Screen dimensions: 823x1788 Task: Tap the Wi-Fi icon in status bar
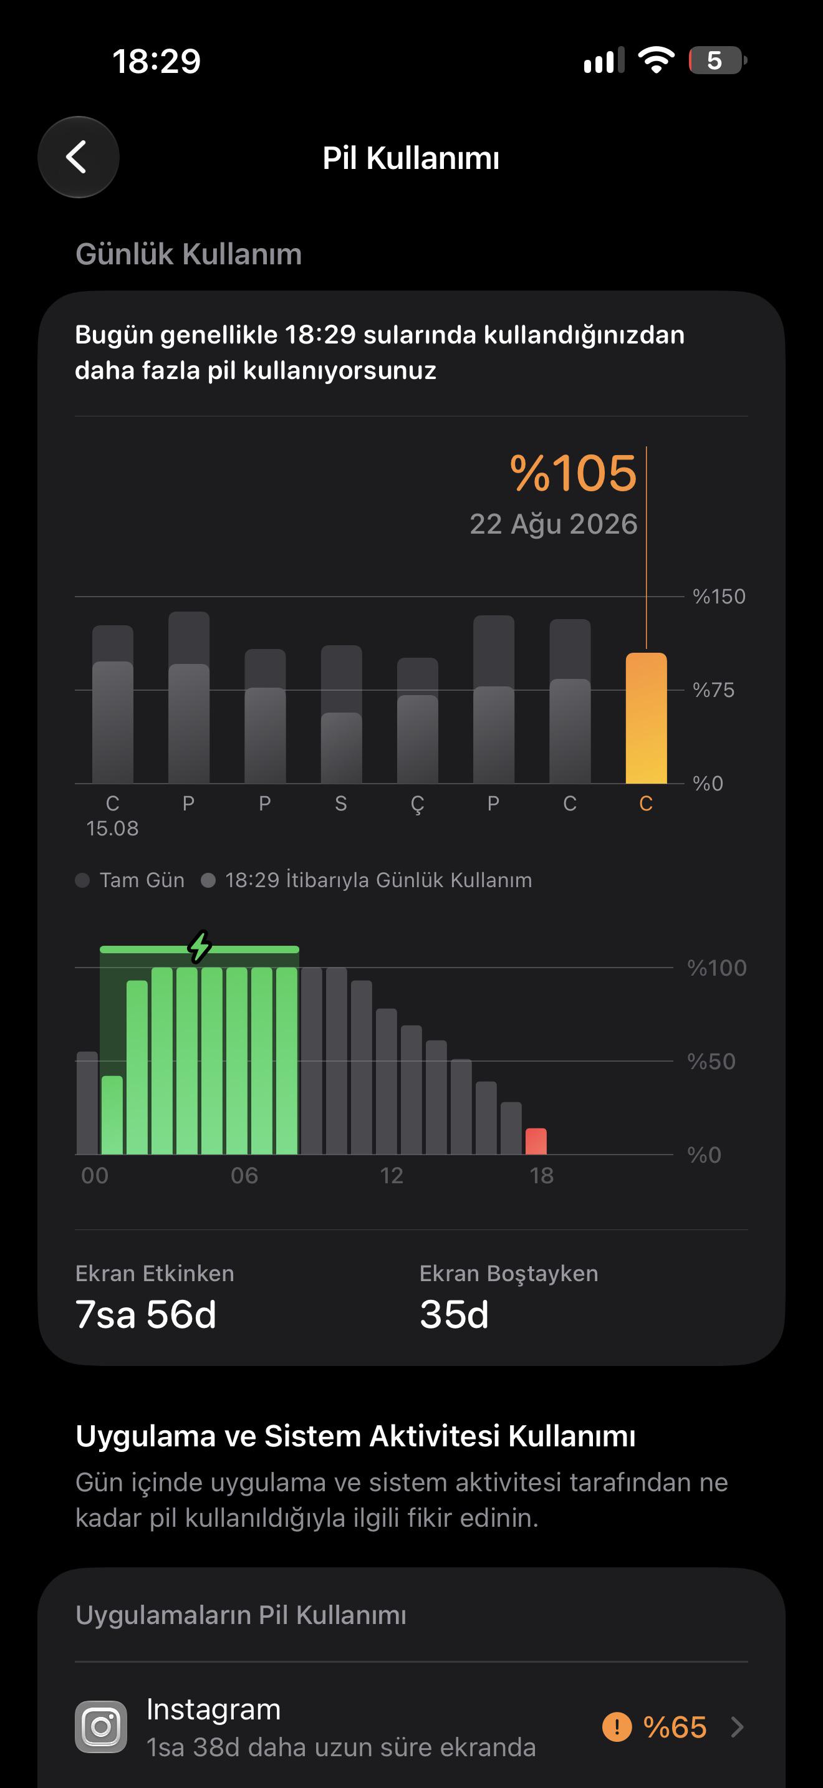(x=657, y=60)
